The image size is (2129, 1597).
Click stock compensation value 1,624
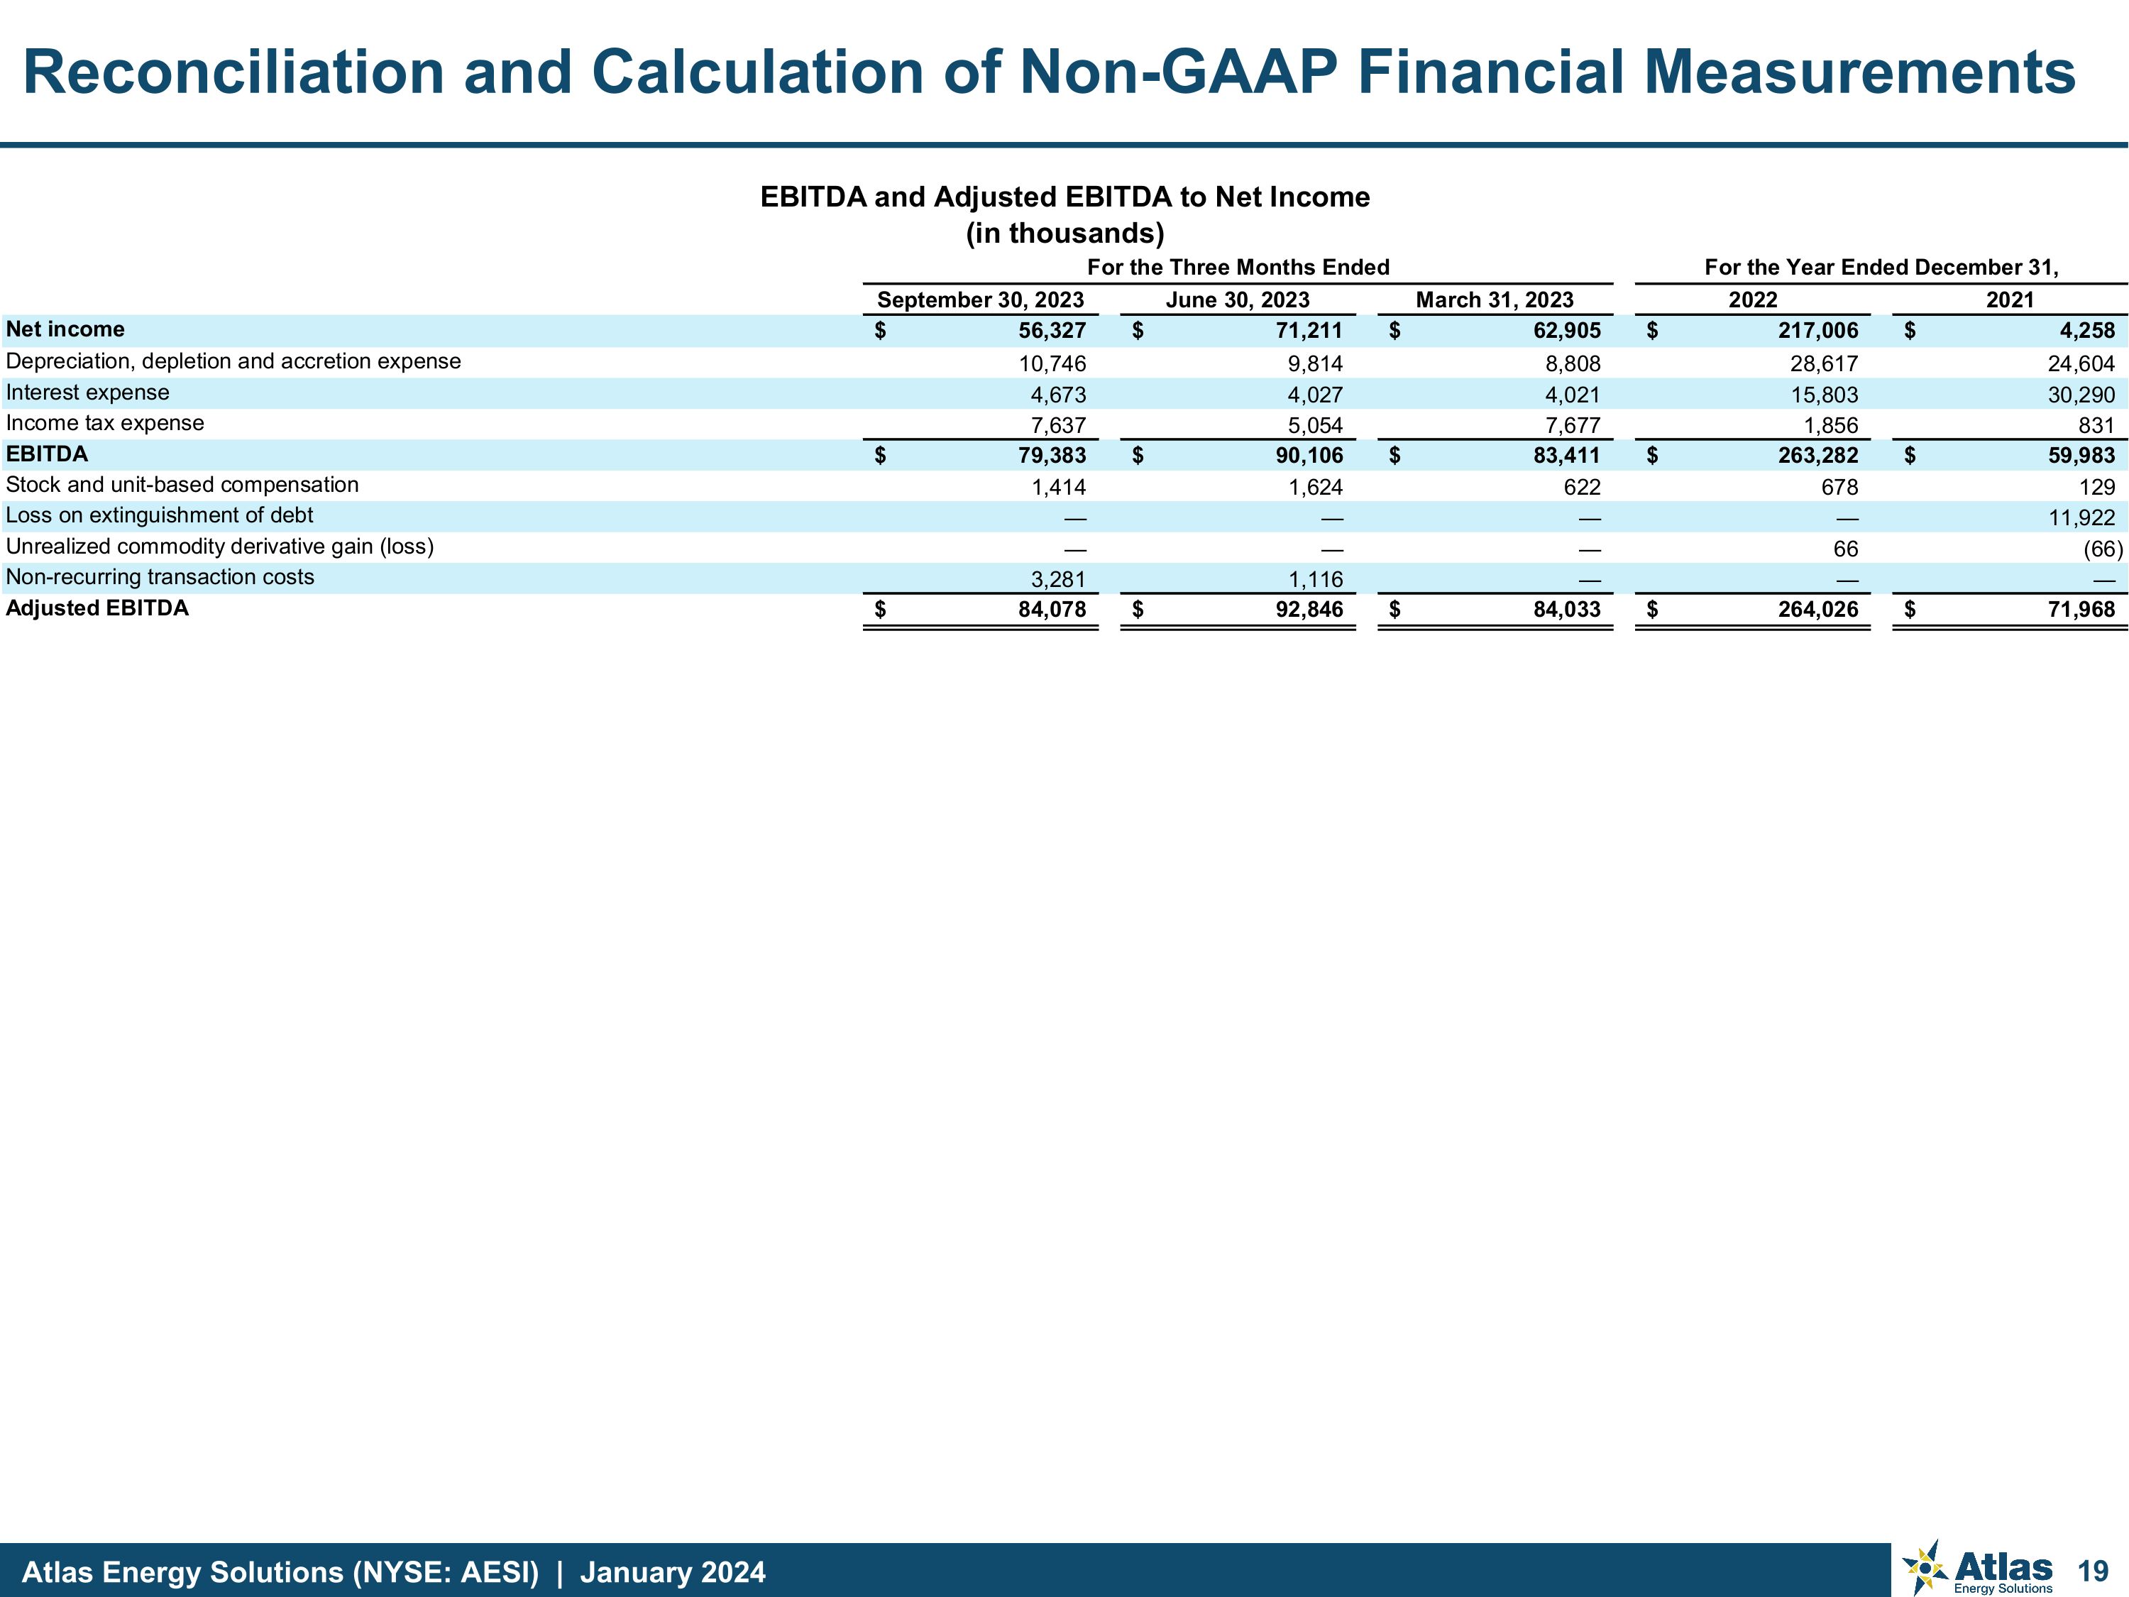[x=1316, y=487]
